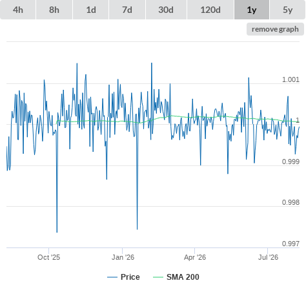The width and height of the screenshot is (306, 294).
Task: Click the 0.999 y-axis gridline label
Action: pyautogui.click(x=291, y=162)
